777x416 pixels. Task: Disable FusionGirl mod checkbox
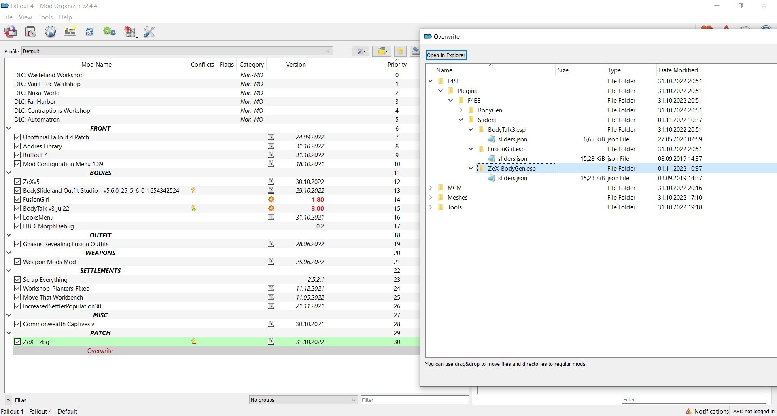point(17,199)
